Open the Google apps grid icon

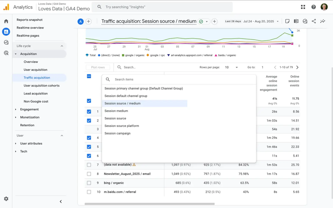tap(303, 7)
